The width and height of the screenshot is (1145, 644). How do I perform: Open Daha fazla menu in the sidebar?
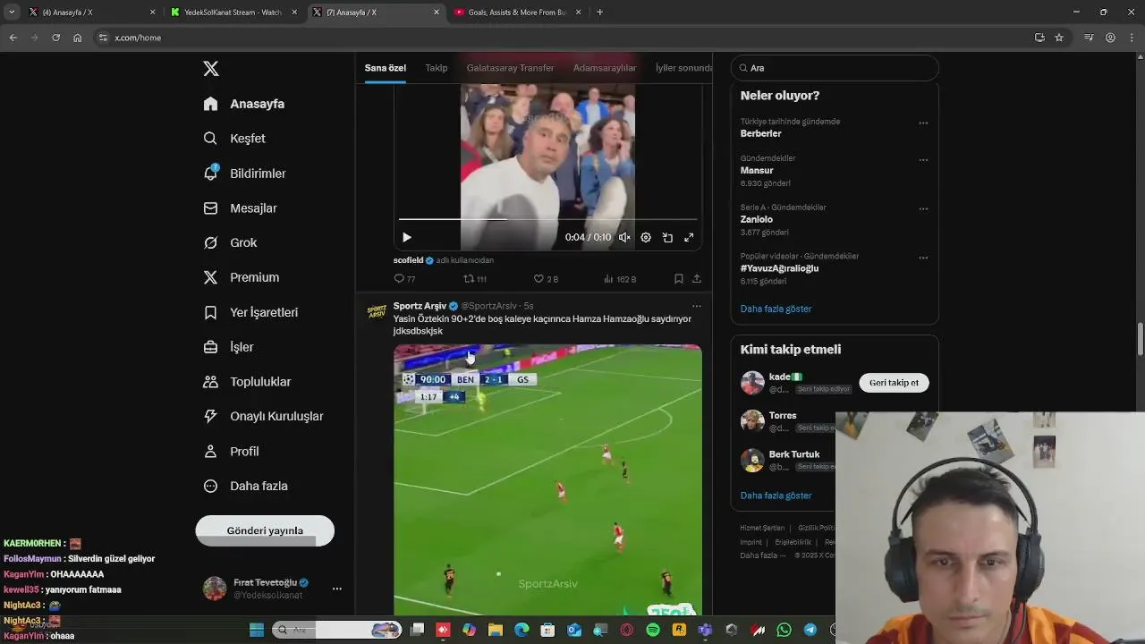pos(245,487)
